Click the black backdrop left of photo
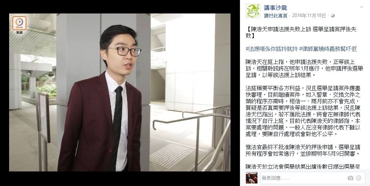This screenshot has height=186, width=370. (4, 93)
